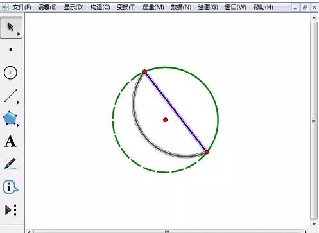The image size is (319, 233).
Task: Click the vertical scrollbar thumb
Action: pyautogui.click(x=314, y=120)
